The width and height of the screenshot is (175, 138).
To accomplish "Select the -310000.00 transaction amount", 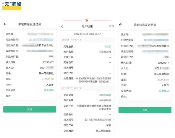I will [105, 95].
